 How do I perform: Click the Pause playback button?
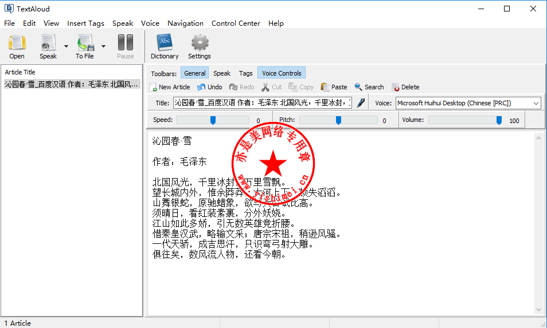coord(125,47)
